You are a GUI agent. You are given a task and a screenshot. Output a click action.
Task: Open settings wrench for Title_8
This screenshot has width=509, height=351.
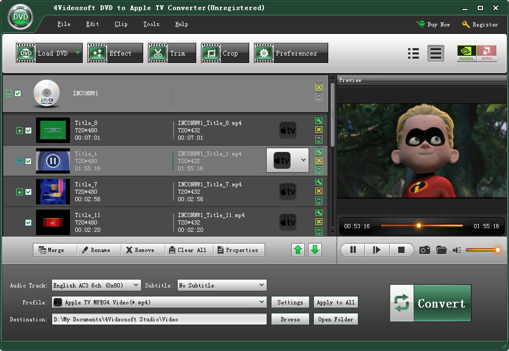pos(319,121)
